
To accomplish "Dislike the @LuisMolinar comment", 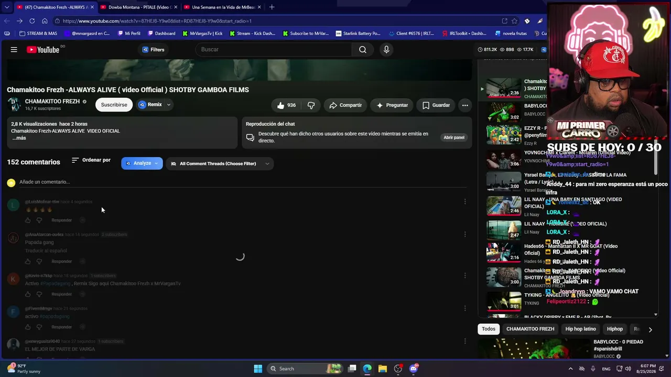I will 39,220.
